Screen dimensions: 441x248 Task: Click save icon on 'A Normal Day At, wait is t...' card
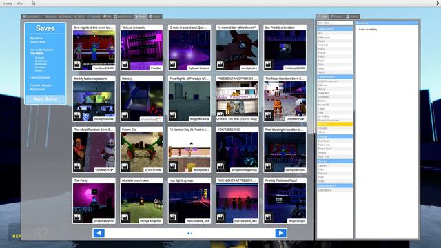(172, 166)
